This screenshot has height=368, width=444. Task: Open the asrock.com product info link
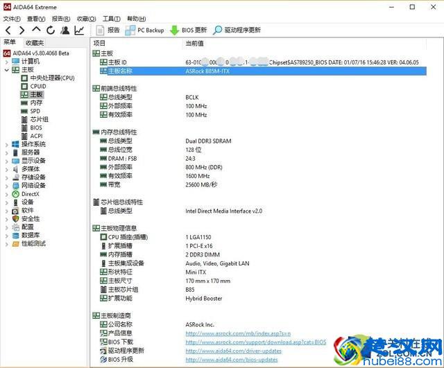pyautogui.click(x=238, y=333)
